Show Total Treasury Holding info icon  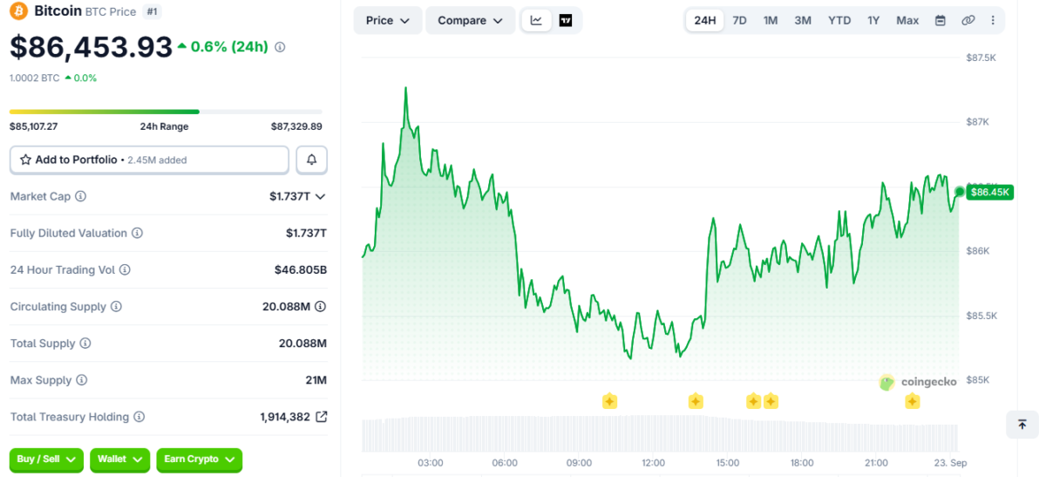pos(139,417)
